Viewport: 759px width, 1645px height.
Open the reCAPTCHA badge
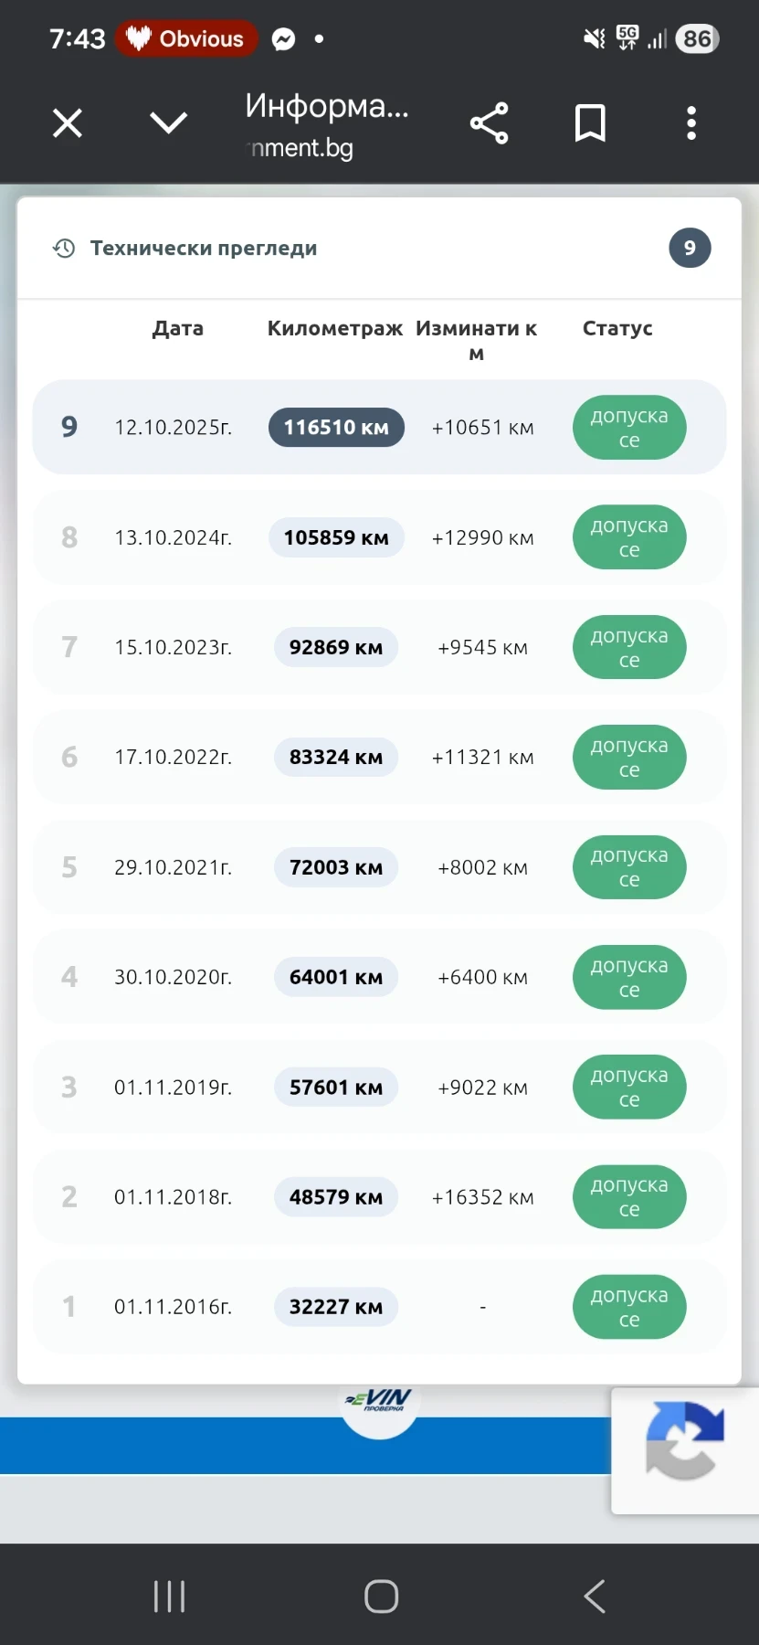(685, 1450)
